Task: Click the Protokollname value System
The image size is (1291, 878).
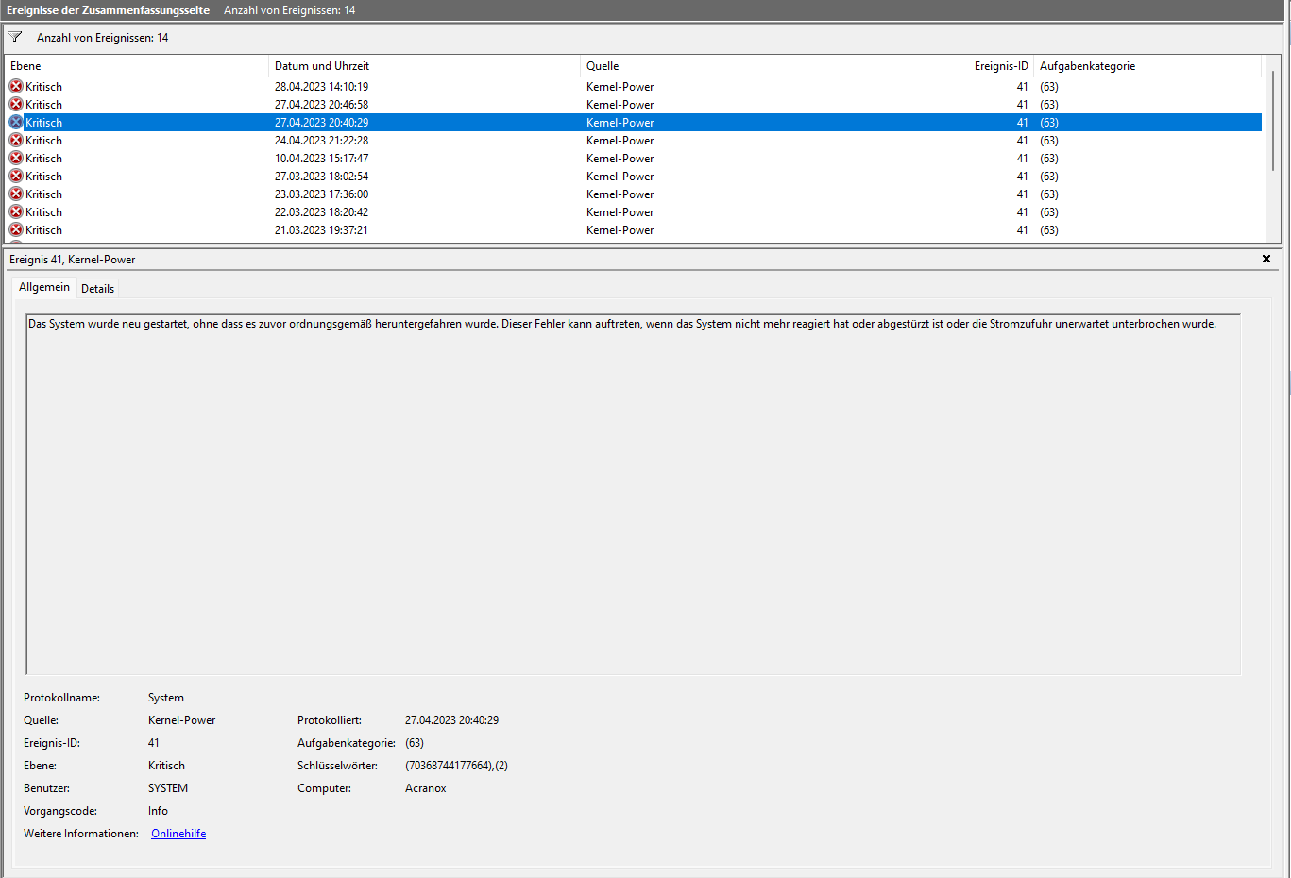Action: coord(166,698)
